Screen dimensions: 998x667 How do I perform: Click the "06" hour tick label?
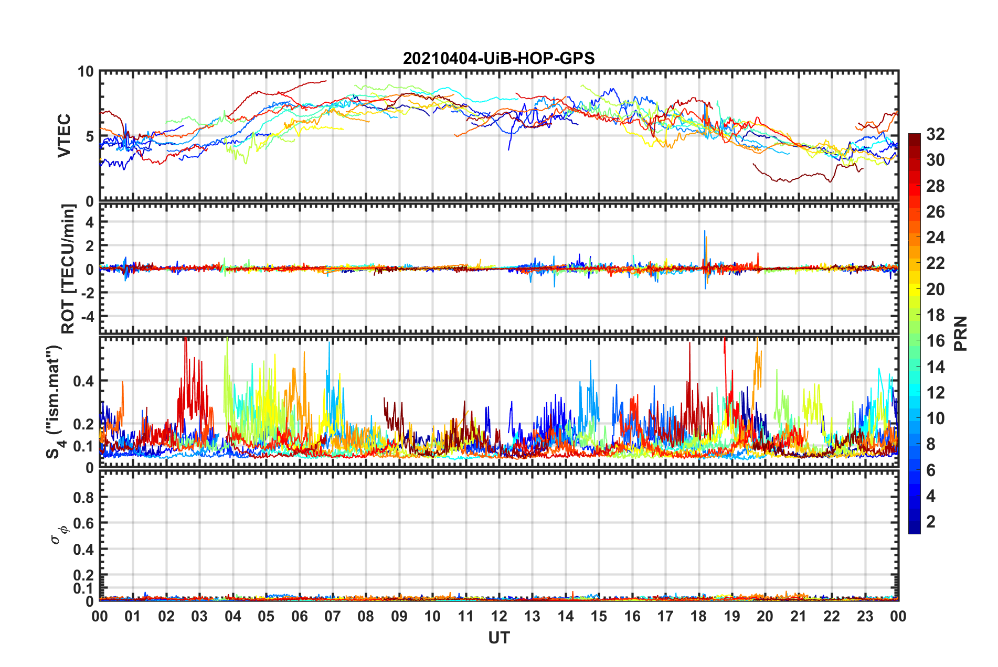coord(300,616)
